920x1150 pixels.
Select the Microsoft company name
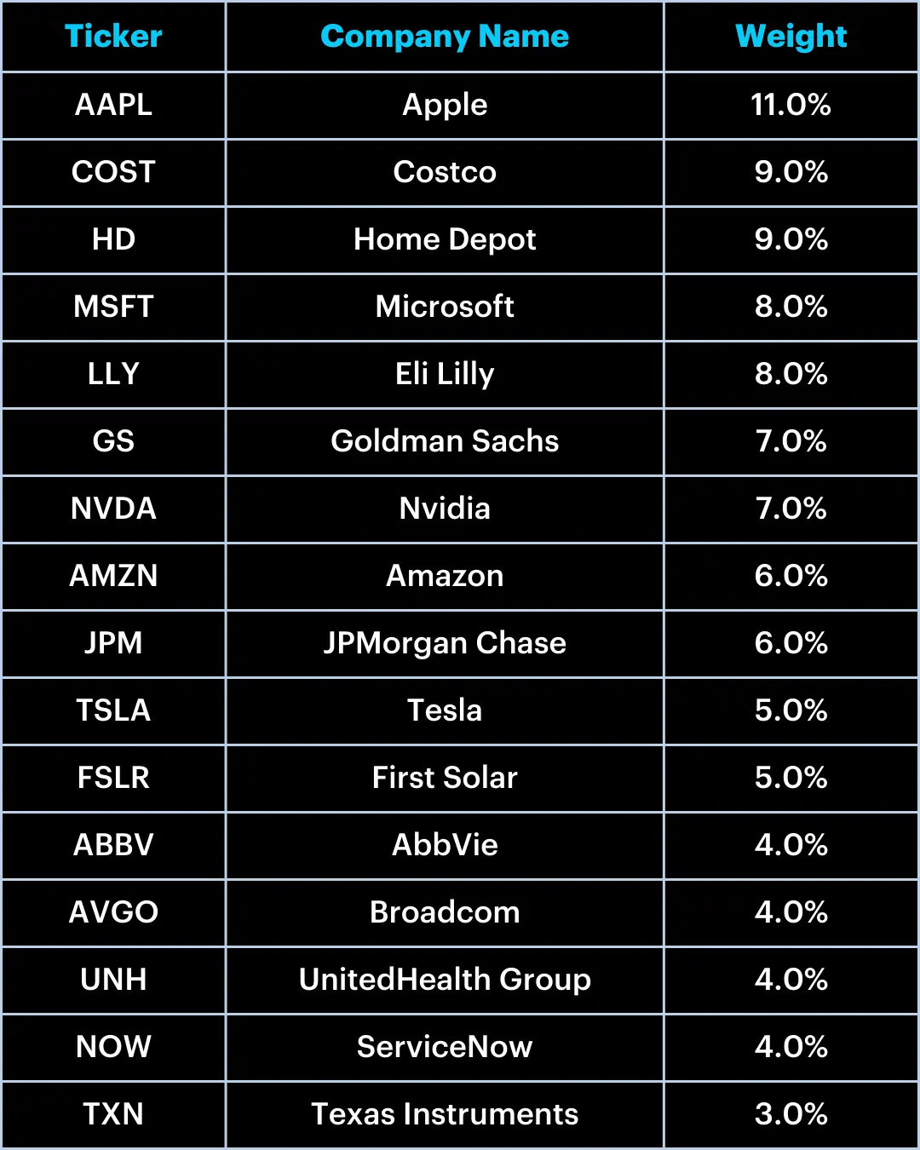point(444,307)
